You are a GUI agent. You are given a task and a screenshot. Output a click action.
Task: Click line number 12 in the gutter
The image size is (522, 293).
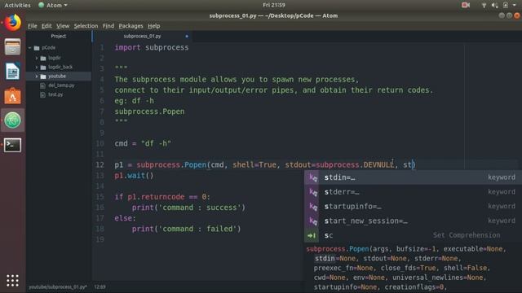tap(100, 164)
